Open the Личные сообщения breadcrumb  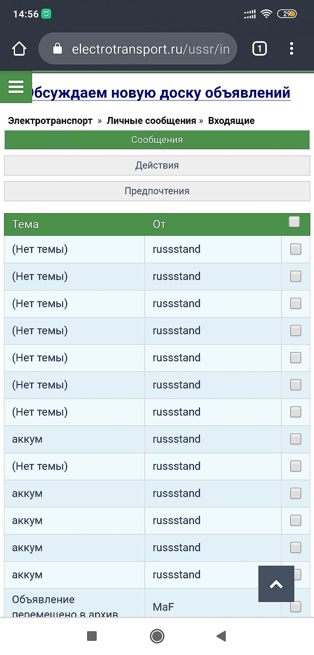pyautogui.click(x=151, y=121)
